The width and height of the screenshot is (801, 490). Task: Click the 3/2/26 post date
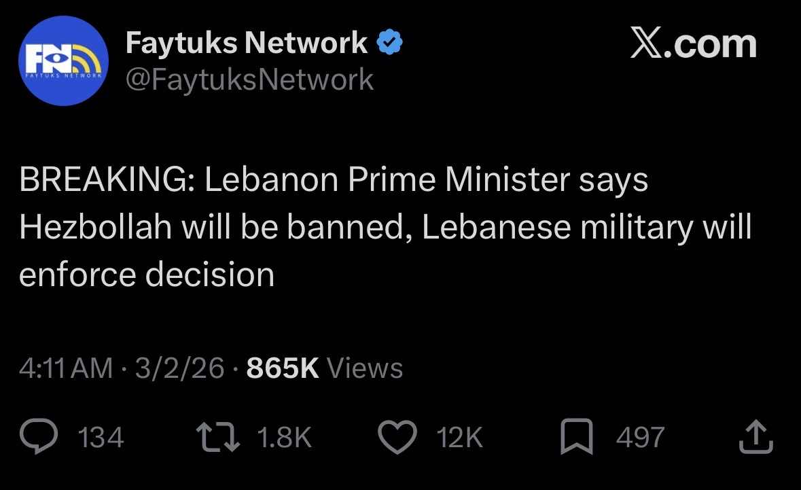point(179,368)
